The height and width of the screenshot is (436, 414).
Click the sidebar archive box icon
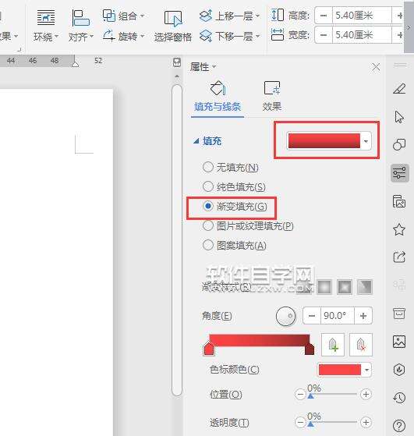coord(399,314)
